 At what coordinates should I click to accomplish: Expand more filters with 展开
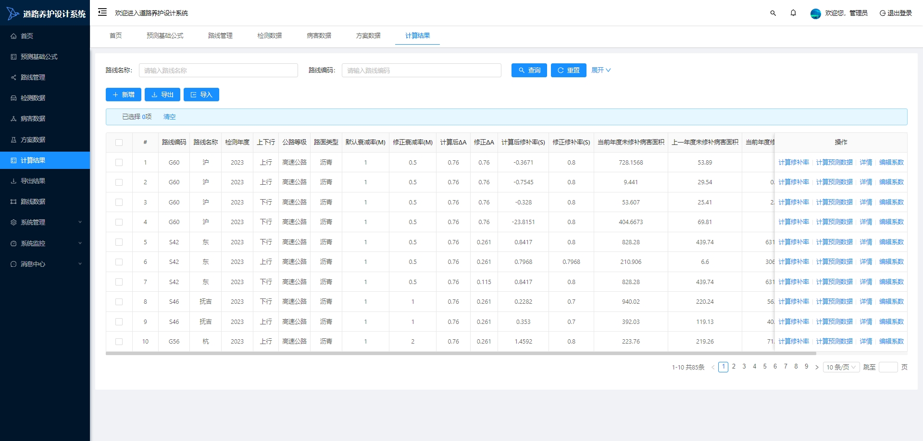click(601, 70)
